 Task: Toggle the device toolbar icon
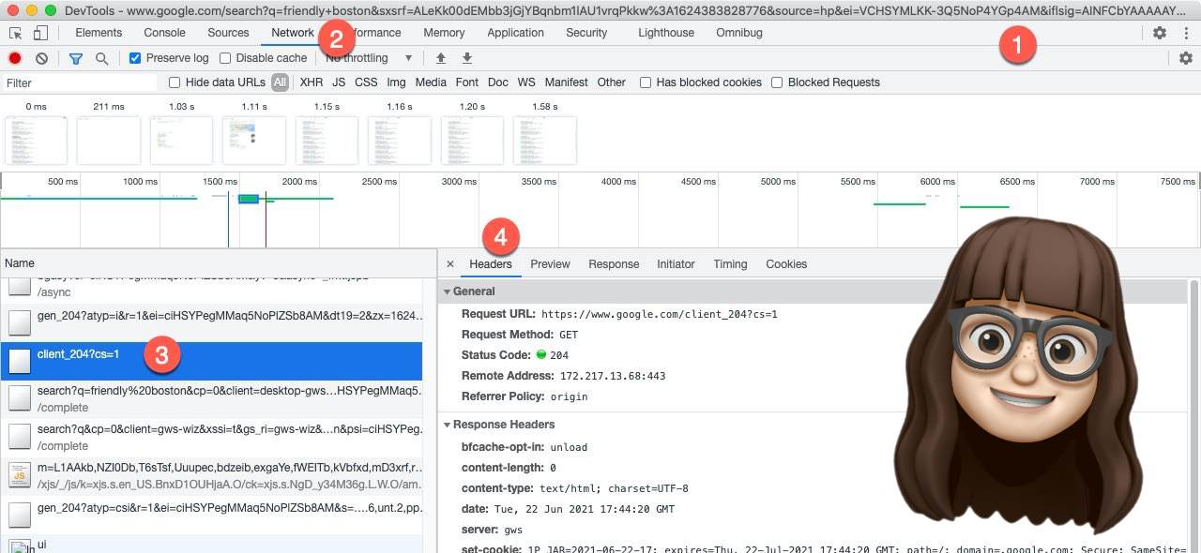point(40,33)
